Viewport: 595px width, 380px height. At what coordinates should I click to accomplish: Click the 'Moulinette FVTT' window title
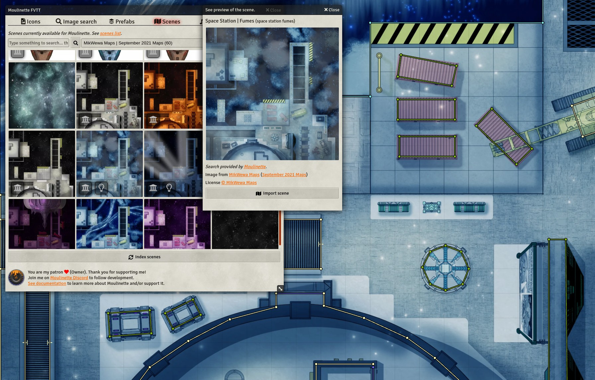click(24, 10)
